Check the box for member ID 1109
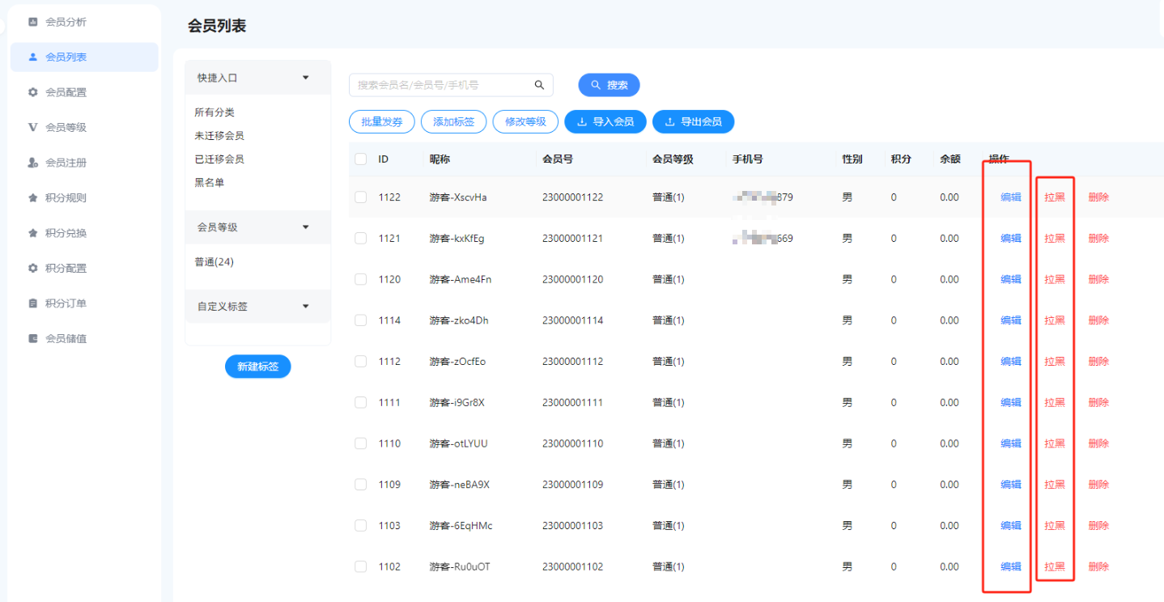This screenshot has width=1164, height=602. [x=361, y=485]
